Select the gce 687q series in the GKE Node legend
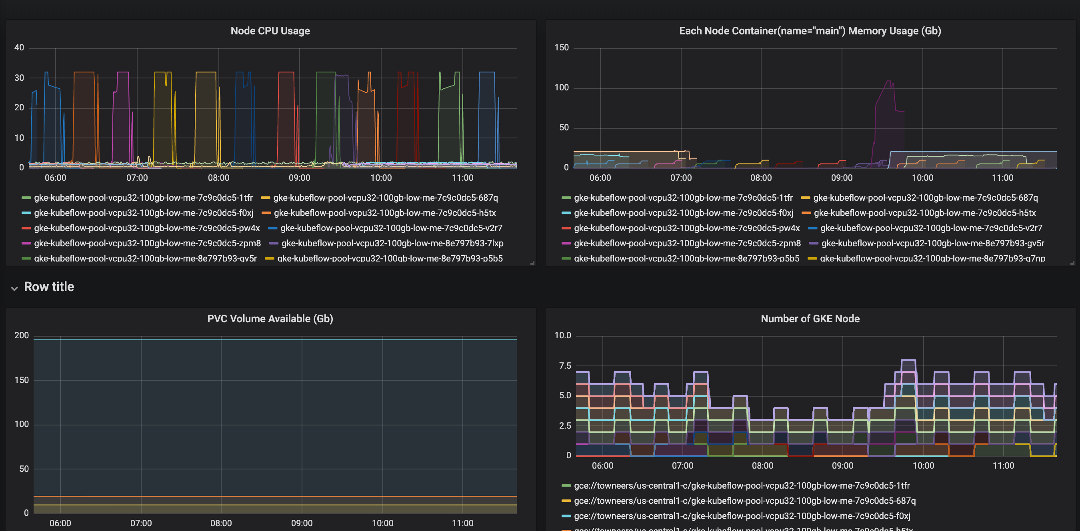Image resolution: width=1080 pixels, height=531 pixels. tap(744, 501)
